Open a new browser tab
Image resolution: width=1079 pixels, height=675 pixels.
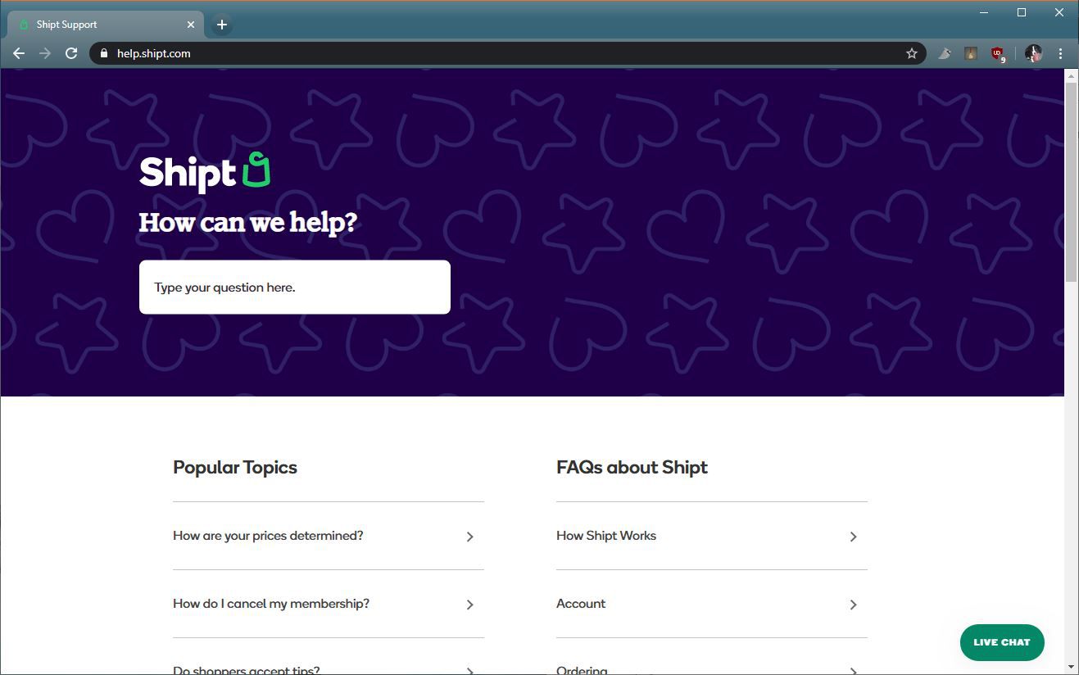(x=221, y=25)
